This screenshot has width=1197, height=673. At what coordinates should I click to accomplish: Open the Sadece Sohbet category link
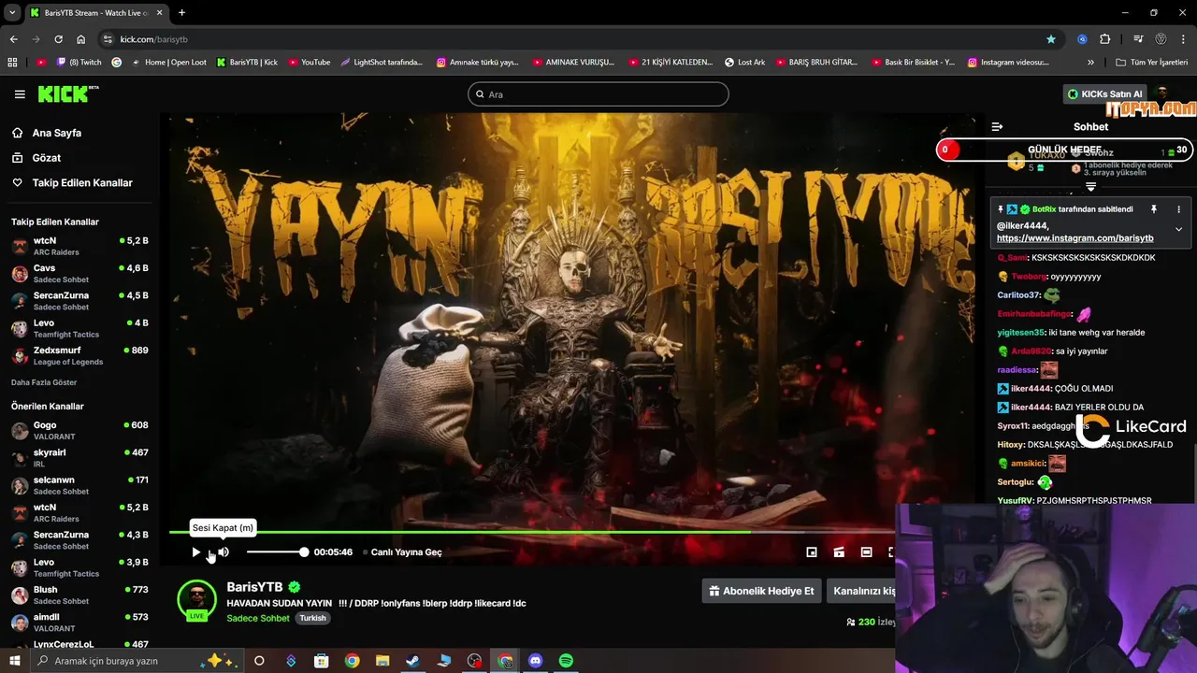coord(258,619)
